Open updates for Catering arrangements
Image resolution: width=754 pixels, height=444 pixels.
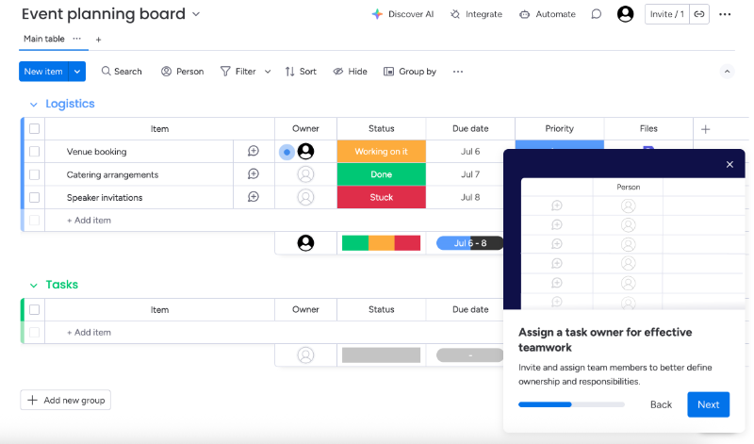tap(254, 174)
